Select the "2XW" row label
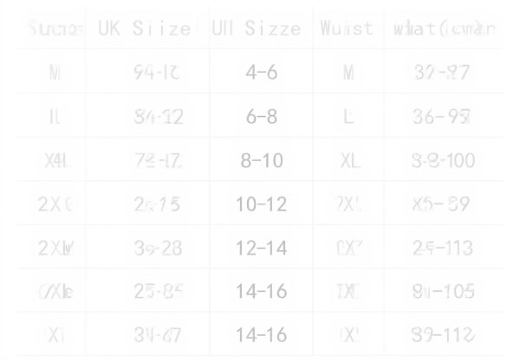Image resolution: width=520 pixels, height=362 pixels. pyautogui.click(x=56, y=249)
